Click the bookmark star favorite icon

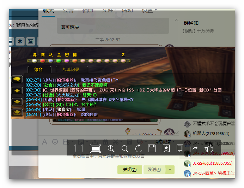166,148
